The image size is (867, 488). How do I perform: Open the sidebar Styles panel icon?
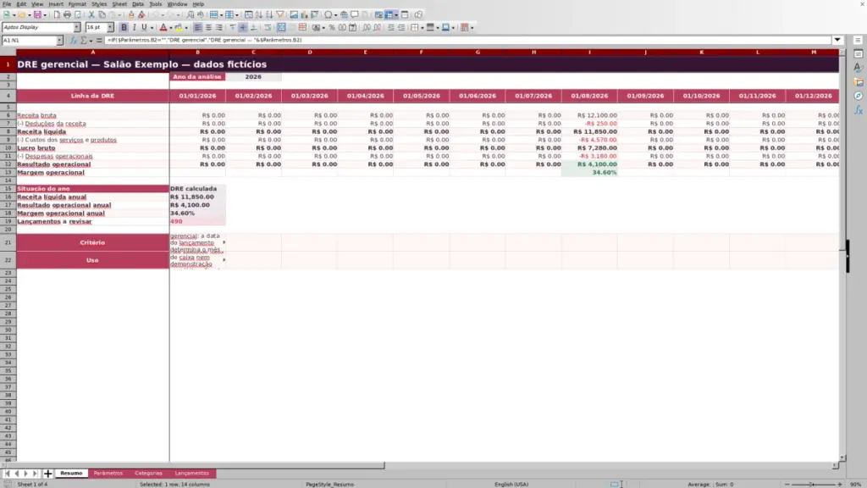pos(859,68)
